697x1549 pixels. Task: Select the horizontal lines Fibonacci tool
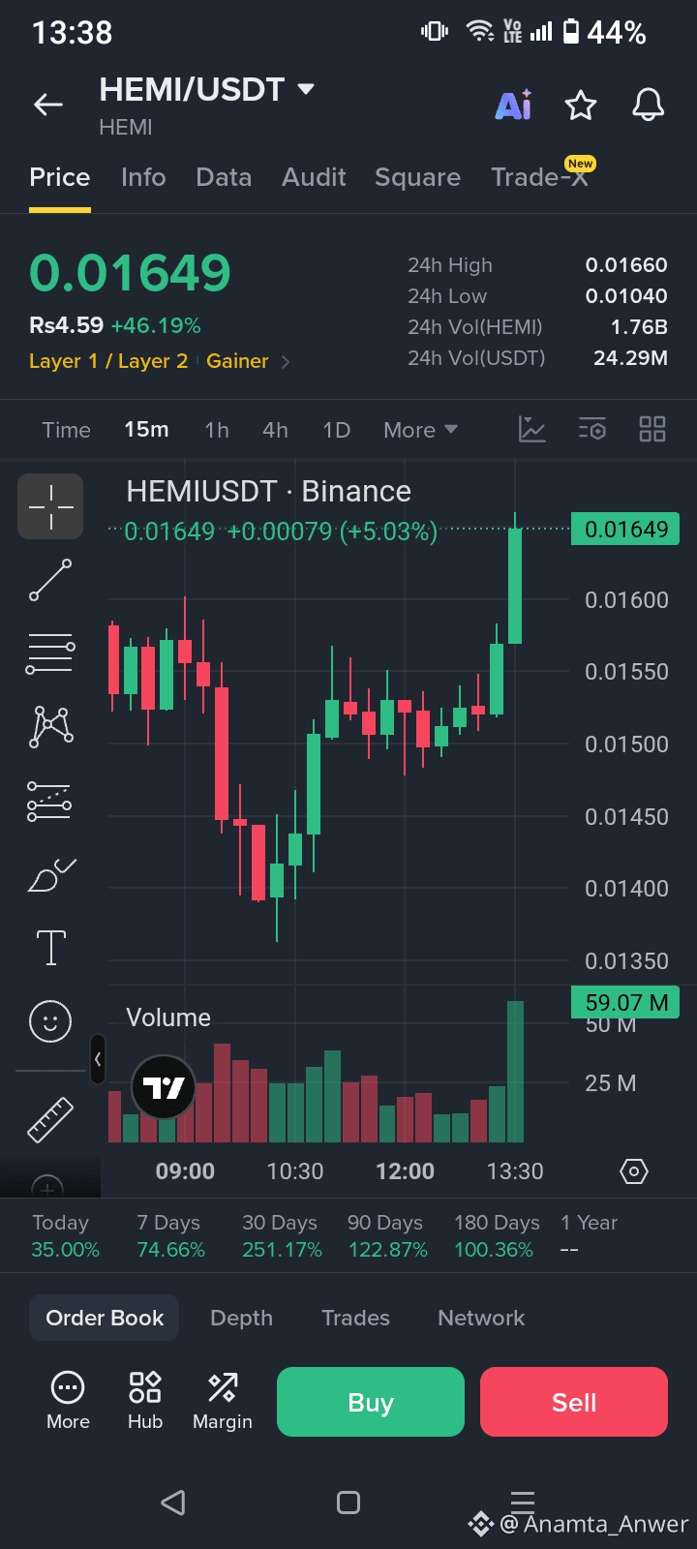point(50,653)
